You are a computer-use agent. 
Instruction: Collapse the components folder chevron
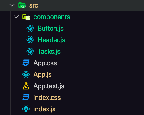pos(16,17)
